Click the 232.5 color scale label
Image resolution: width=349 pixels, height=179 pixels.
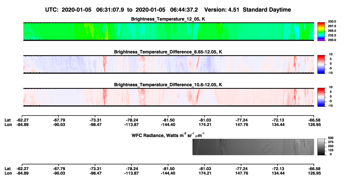332,35
